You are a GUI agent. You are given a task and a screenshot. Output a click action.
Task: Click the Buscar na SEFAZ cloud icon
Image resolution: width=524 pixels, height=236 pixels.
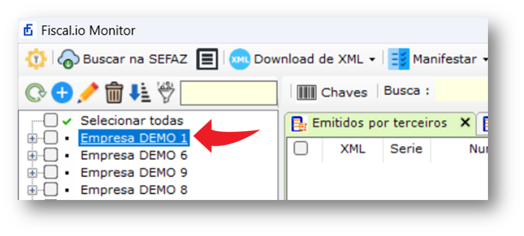(69, 59)
